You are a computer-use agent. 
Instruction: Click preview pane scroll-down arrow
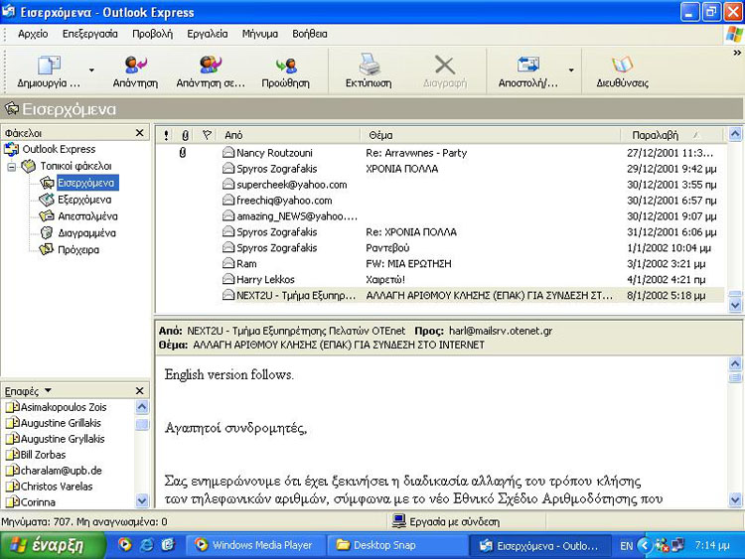pos(735,499)
